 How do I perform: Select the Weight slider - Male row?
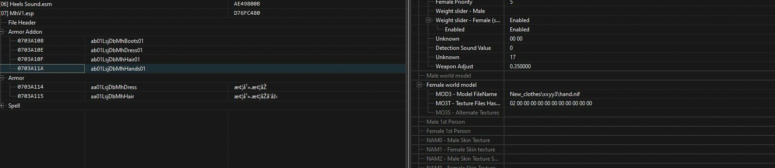pos(460,11)
